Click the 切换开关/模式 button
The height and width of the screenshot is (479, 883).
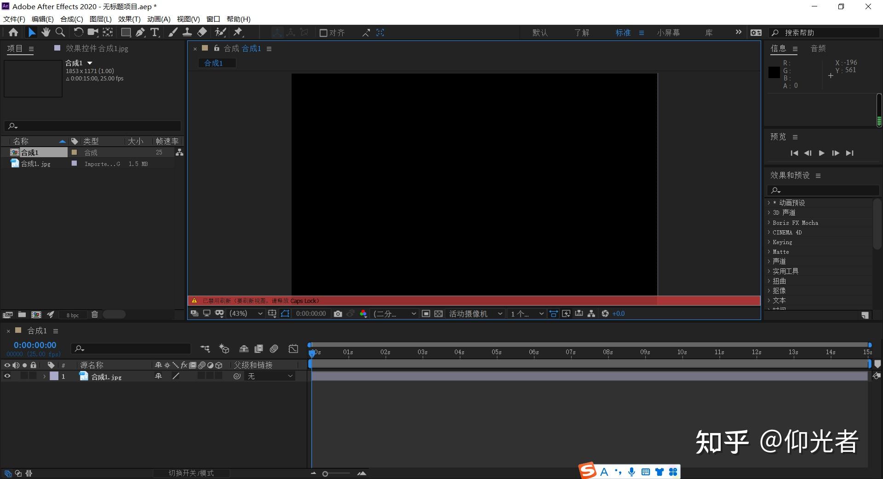coord(191,473)
